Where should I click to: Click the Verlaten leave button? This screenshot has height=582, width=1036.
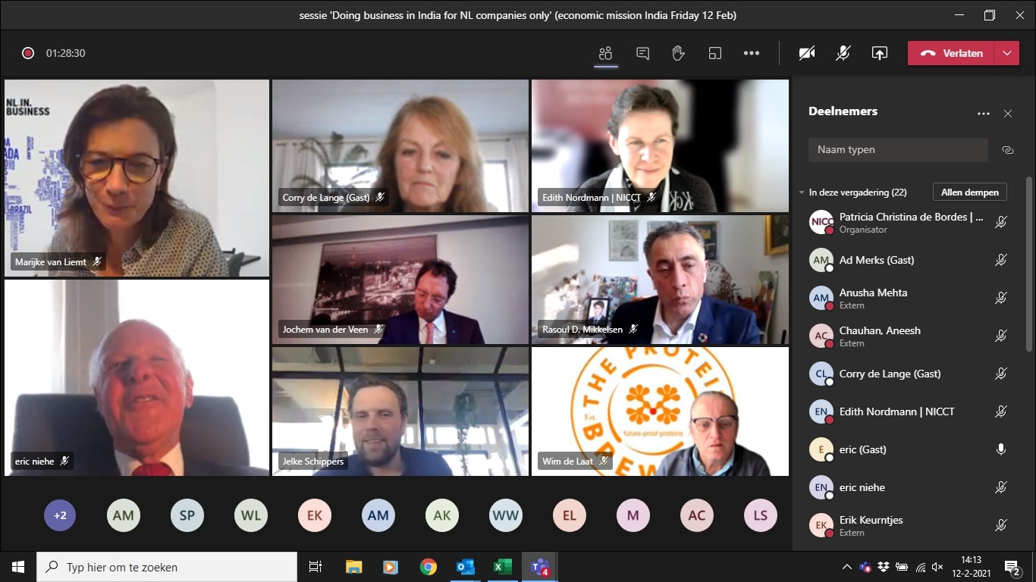pyautogui.click(x=952, y=53)
